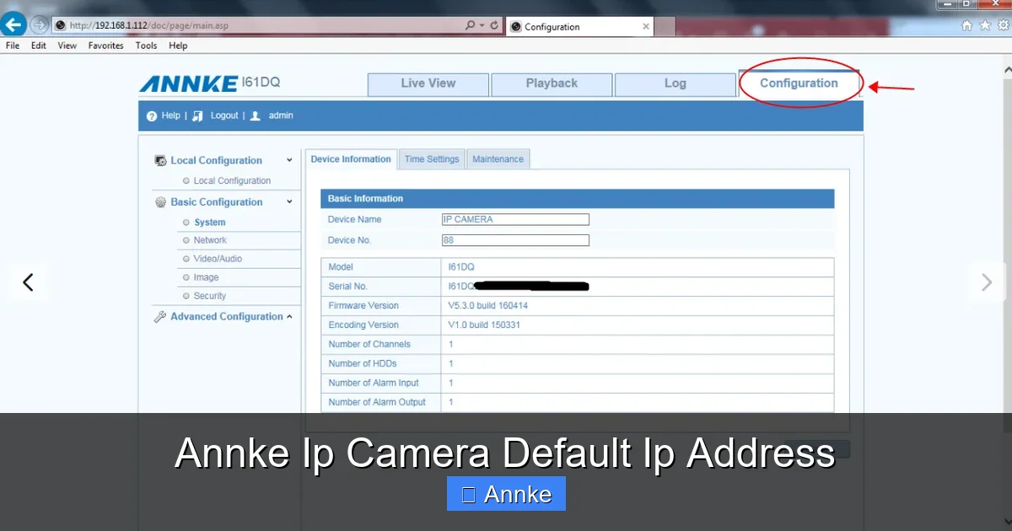Click the admin user icon
This screenshot has height=531, width=1012.
256,116
